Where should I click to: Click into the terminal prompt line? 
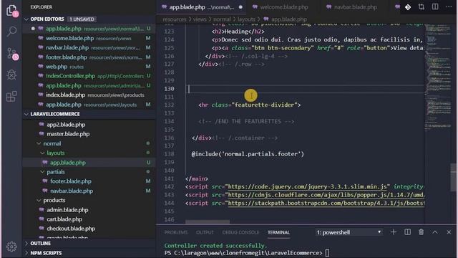pyautogui.click(x=247, y=253)
